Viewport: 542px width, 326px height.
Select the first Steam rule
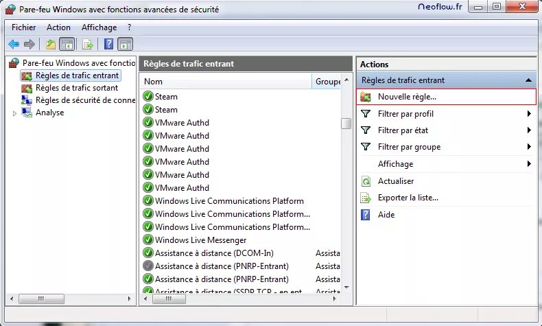pos(166,97)
